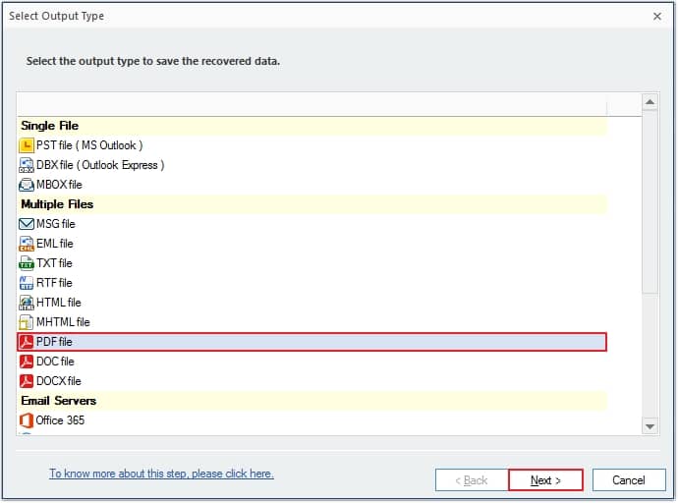
Task: Click the Office 365 logo icon
Action: tap(27, 420)
